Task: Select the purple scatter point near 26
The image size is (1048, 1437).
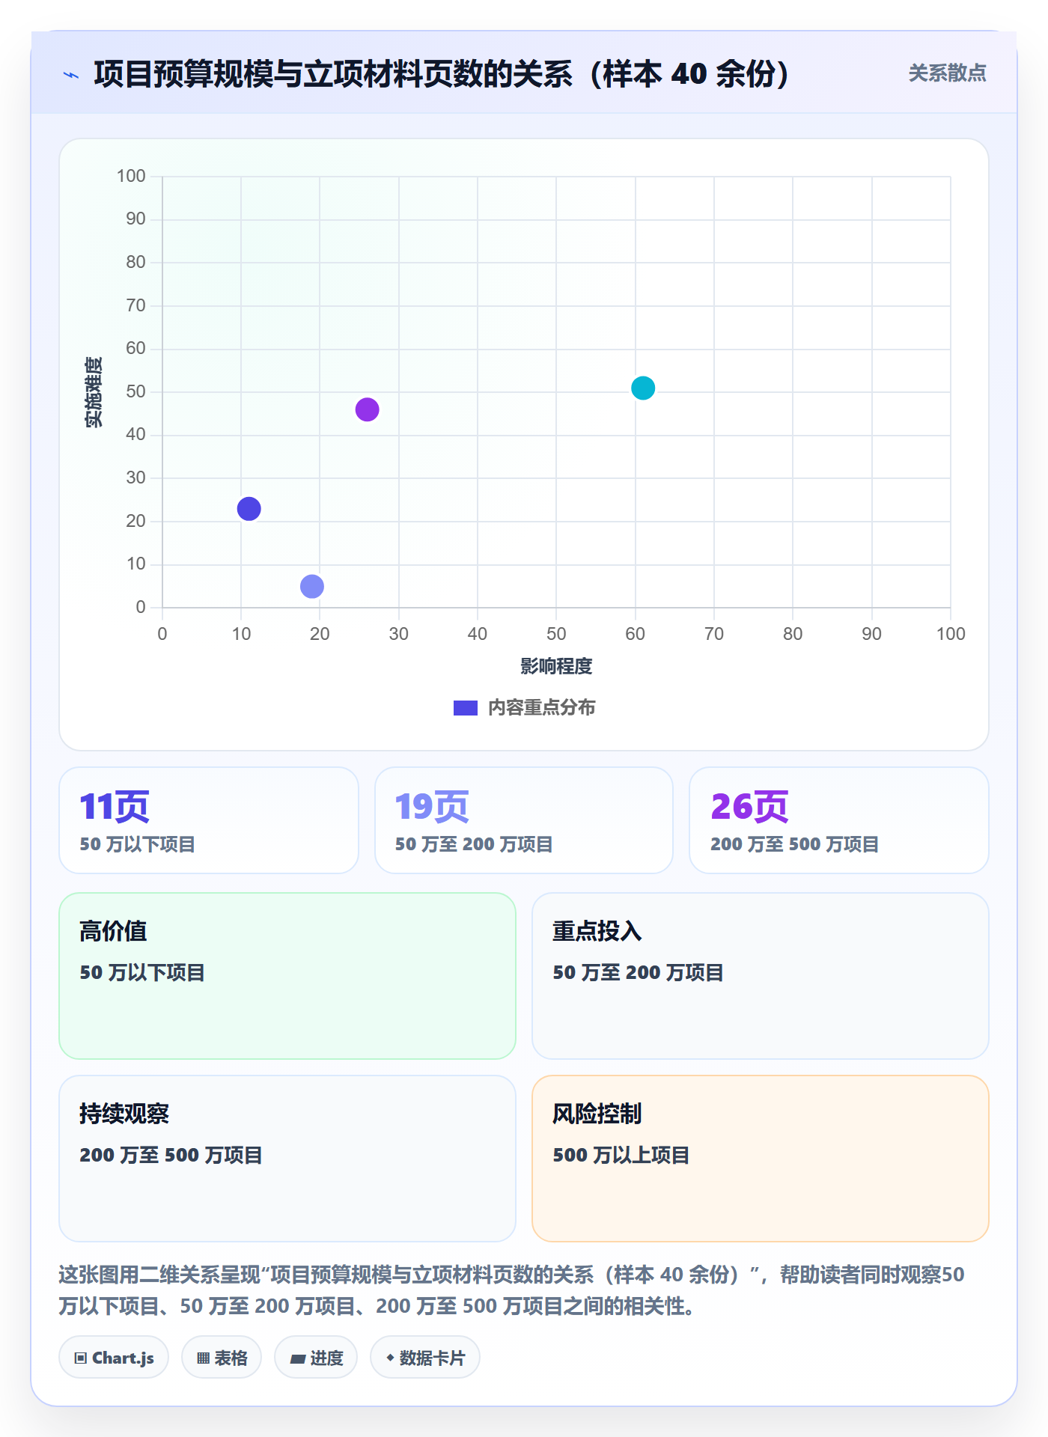Action: click(x=367, y=409)
